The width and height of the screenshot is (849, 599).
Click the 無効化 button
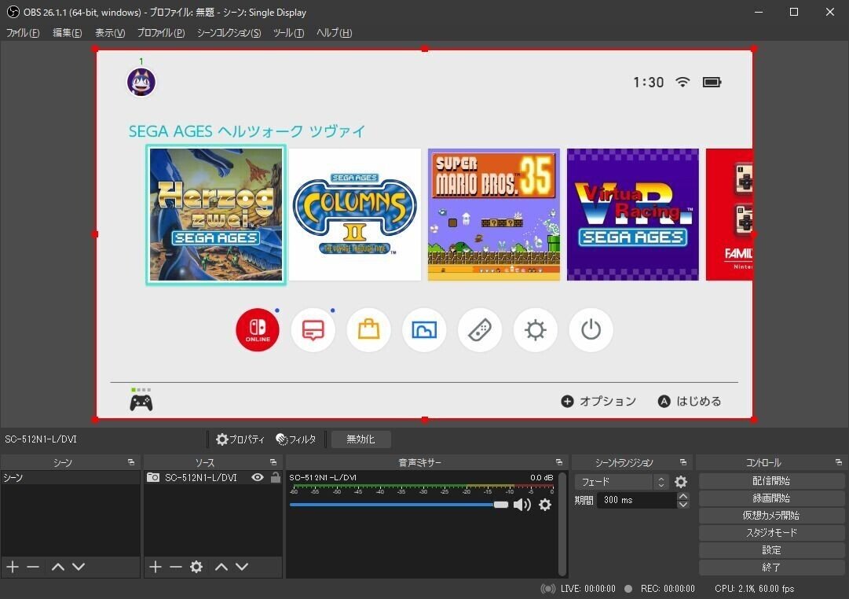point(360,439)
